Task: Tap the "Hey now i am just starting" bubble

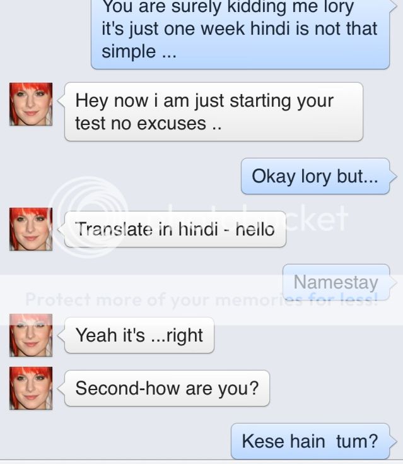Action: click(x=213, y=112)
